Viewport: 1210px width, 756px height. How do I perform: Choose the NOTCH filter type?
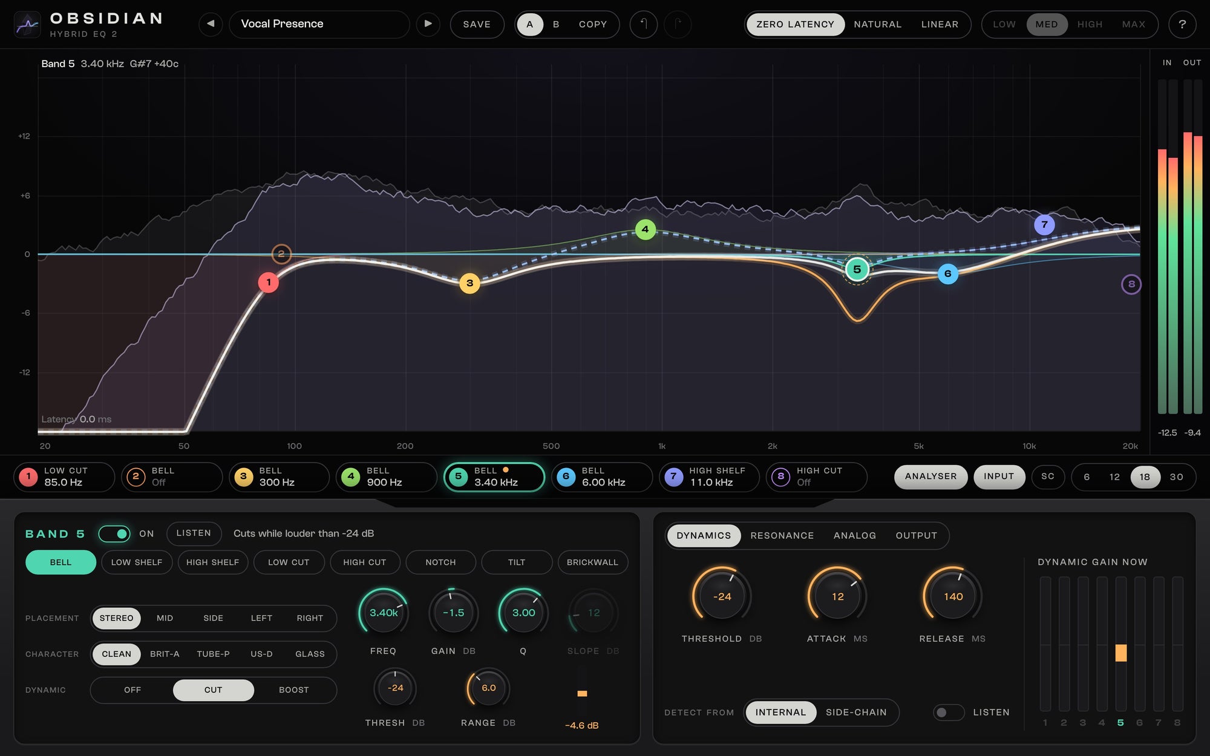point(440,562)
